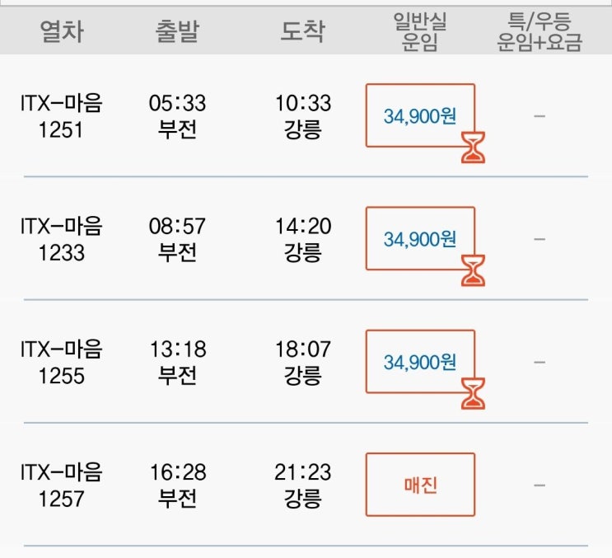
Task: Click the 열차 column header
Action: (x=62, y=32)
